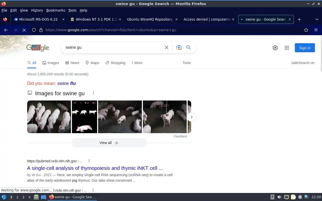Expand the More search filters dropdown
Image resolution: width=322 pixels, height=201 pixels.
click(137, 63)
